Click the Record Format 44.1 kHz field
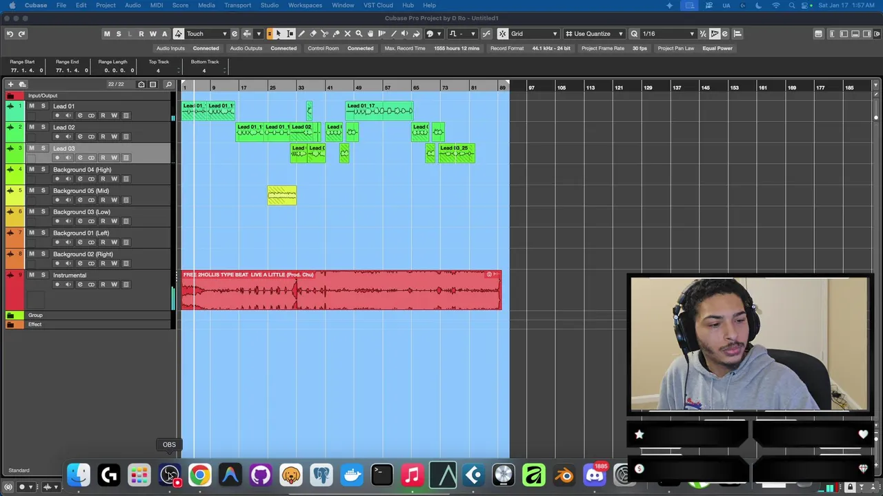The image size is (883, 496). pyautogui.click(x=551, y=48)
